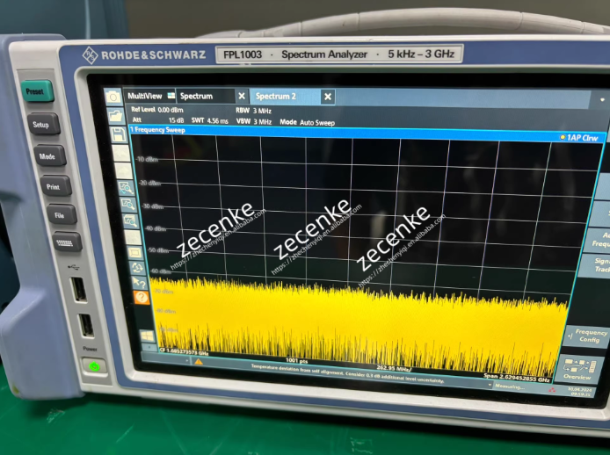Open tab list dropdown at top right
This screenshot has height=455, width=610.
pyautogui.click(x=602, y=100)
